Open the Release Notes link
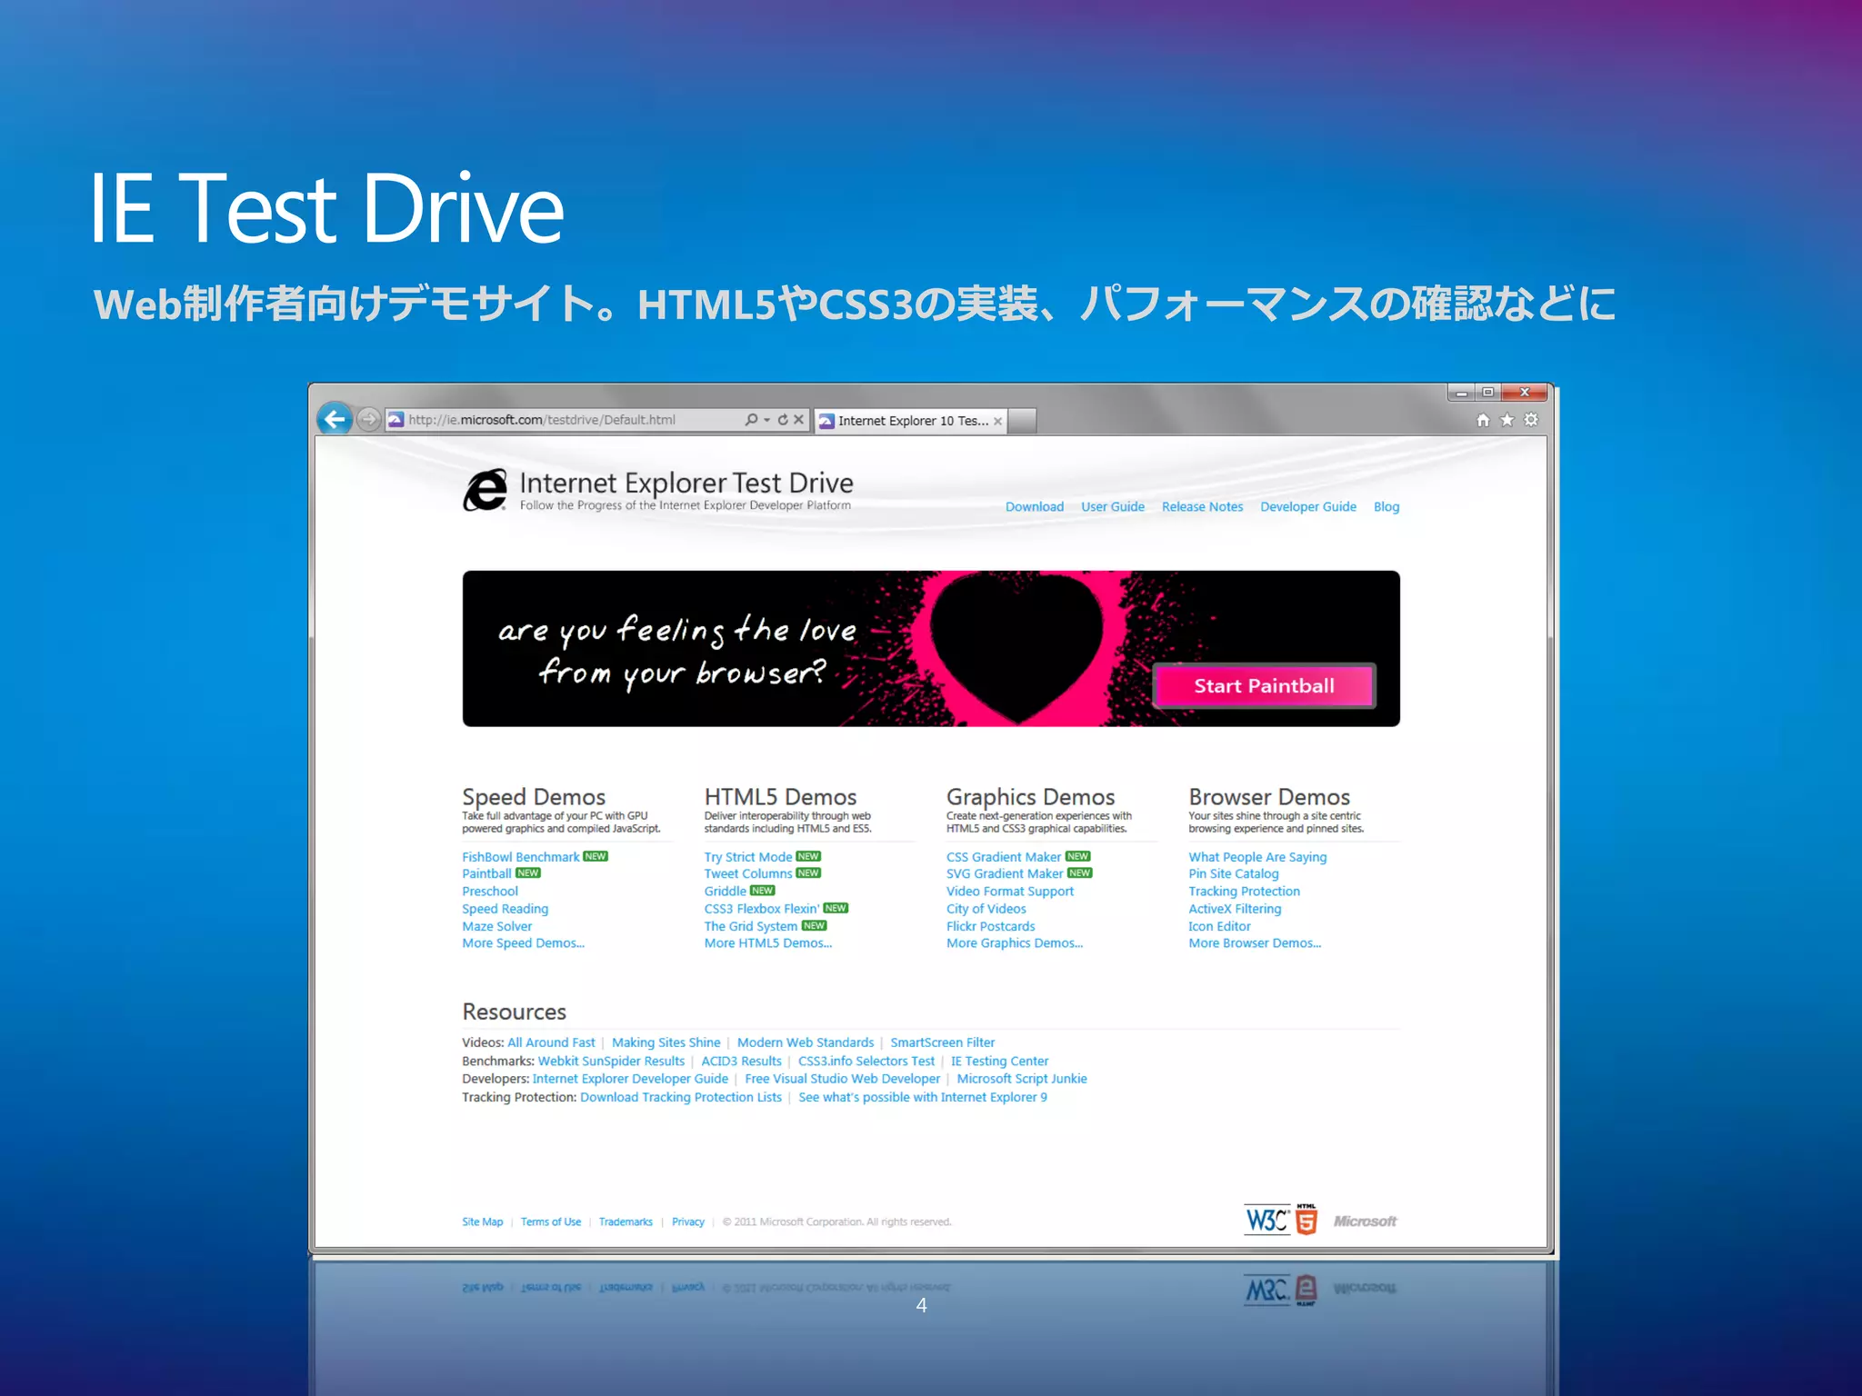The image size is (1862, 1396). [1202, 507]
